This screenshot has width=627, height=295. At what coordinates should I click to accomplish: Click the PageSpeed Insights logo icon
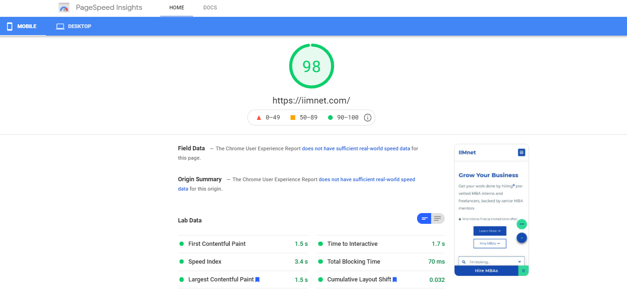coord(64,7)
